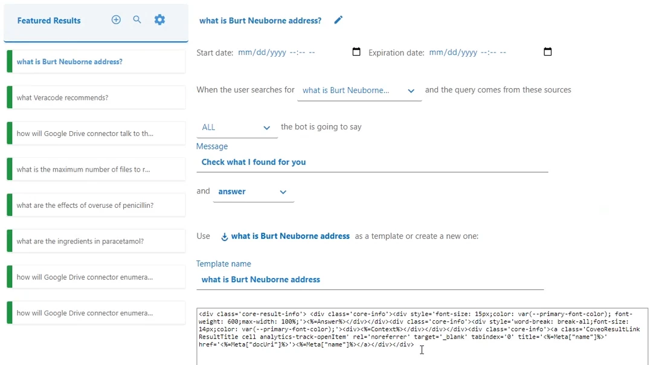Click the download template arrow icon
Viewport: 662px width, 365px height.
[224, 237]
